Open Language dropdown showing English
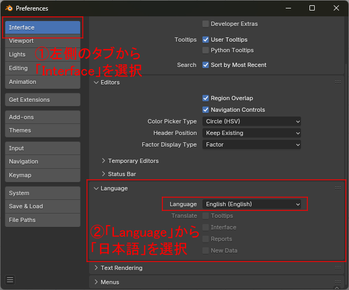The width and height of the screenshot is (349, 290). tap(252, 204)
